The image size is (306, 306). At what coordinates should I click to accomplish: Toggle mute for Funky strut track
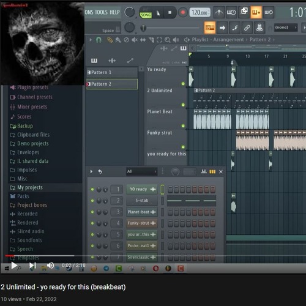(x=183, y=147)
